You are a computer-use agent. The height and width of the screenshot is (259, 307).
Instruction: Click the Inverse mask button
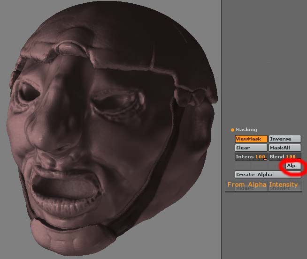tap(284, 139)
